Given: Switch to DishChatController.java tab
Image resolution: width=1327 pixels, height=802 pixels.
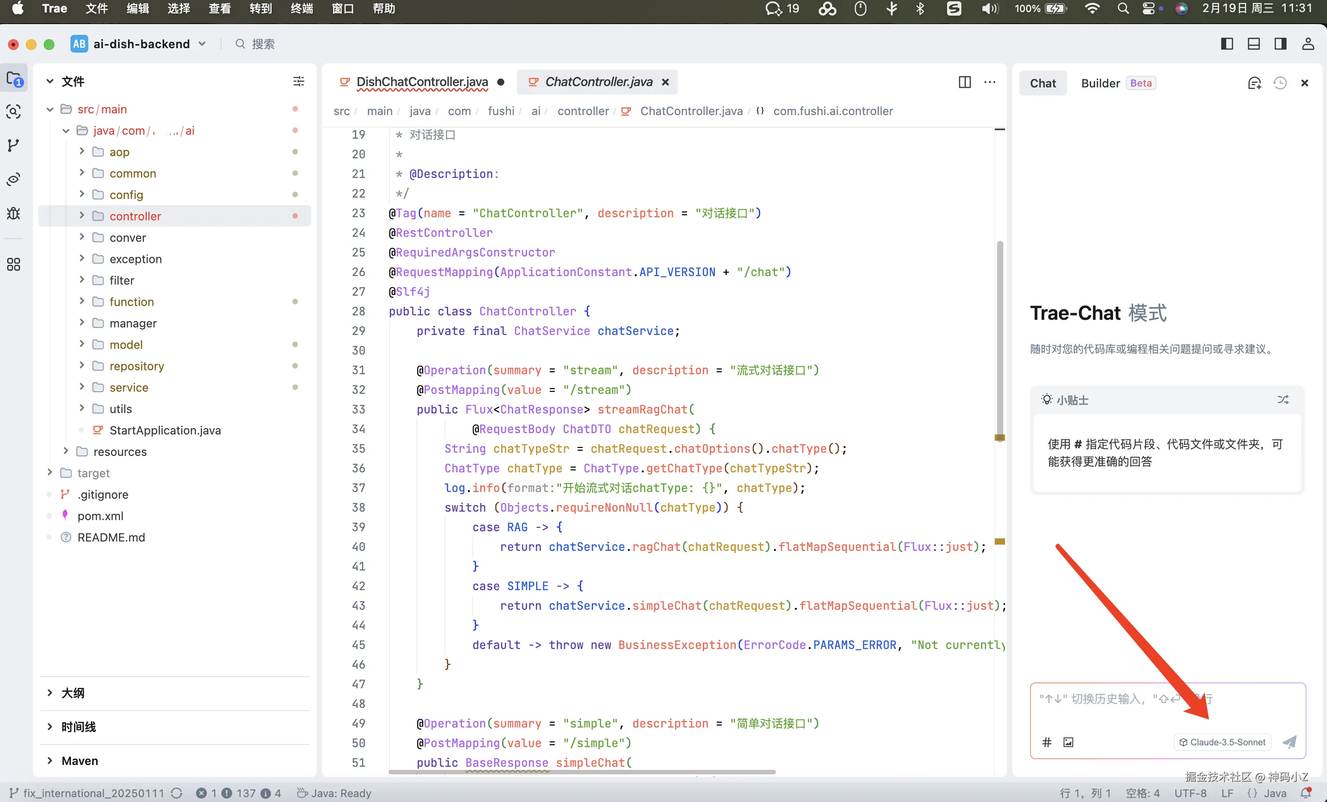Looking at the screenshot, I should pos(422,82).
